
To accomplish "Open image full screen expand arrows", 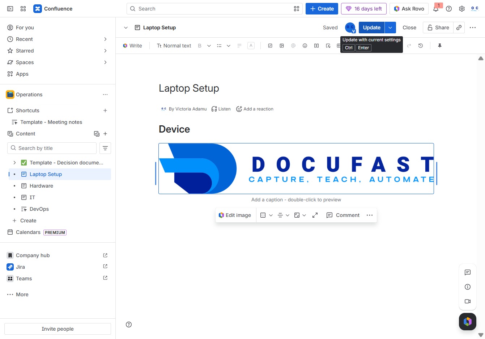I will 315,215.
